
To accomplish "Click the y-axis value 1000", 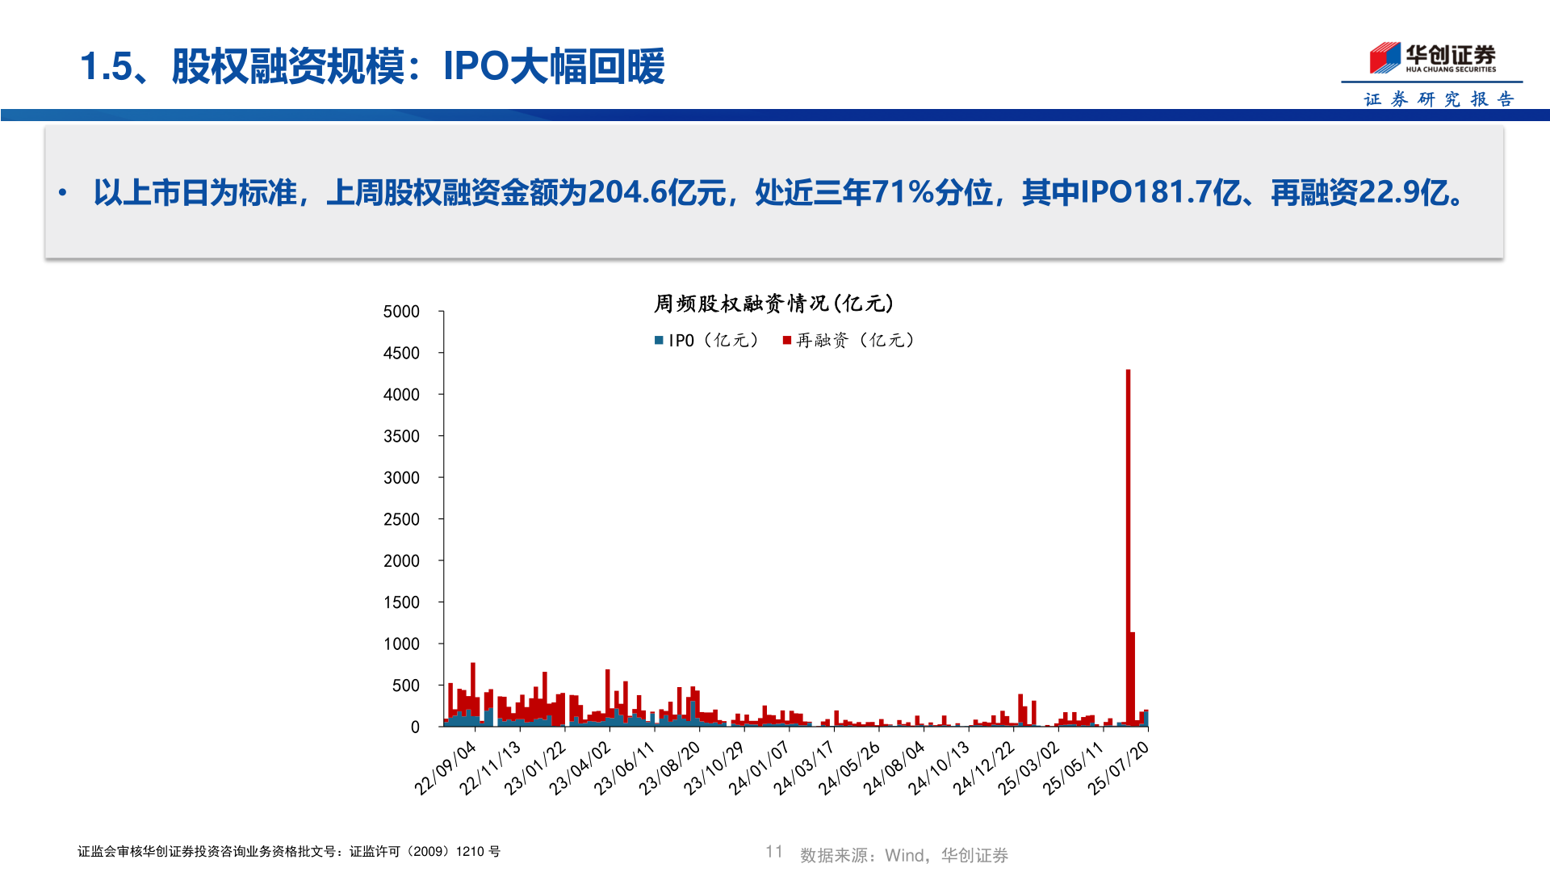I will point(401,644).
